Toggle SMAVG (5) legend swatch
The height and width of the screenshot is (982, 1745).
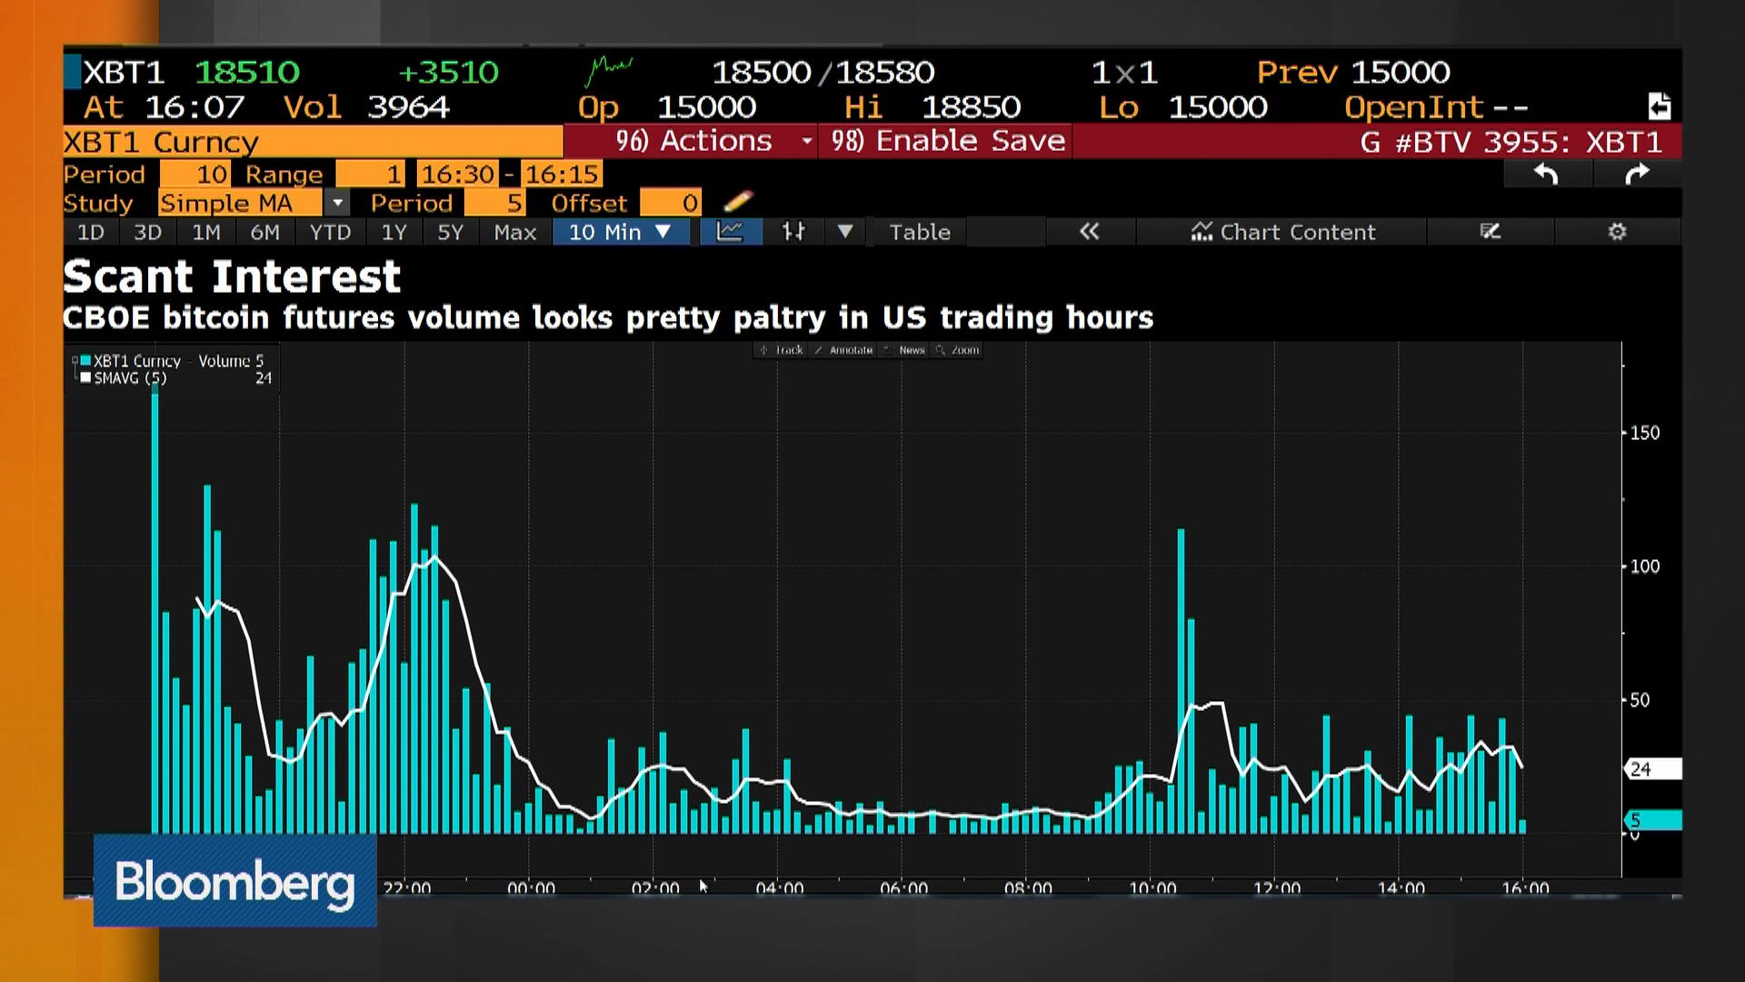coord(85,378)
